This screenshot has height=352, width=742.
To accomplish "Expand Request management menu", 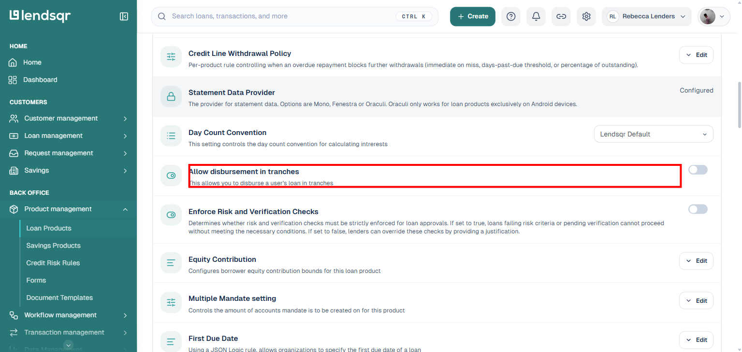I will (x=68, y=153).
